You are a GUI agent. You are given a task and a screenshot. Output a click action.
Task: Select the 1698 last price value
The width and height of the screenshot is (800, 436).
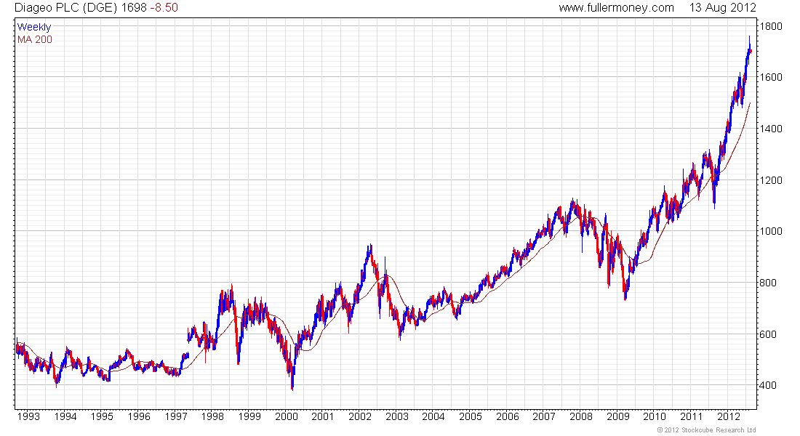pos(135,8)
